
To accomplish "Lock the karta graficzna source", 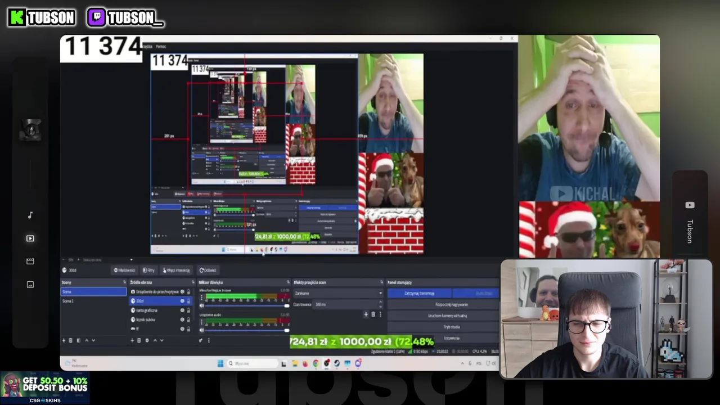I will click(188, 310).
